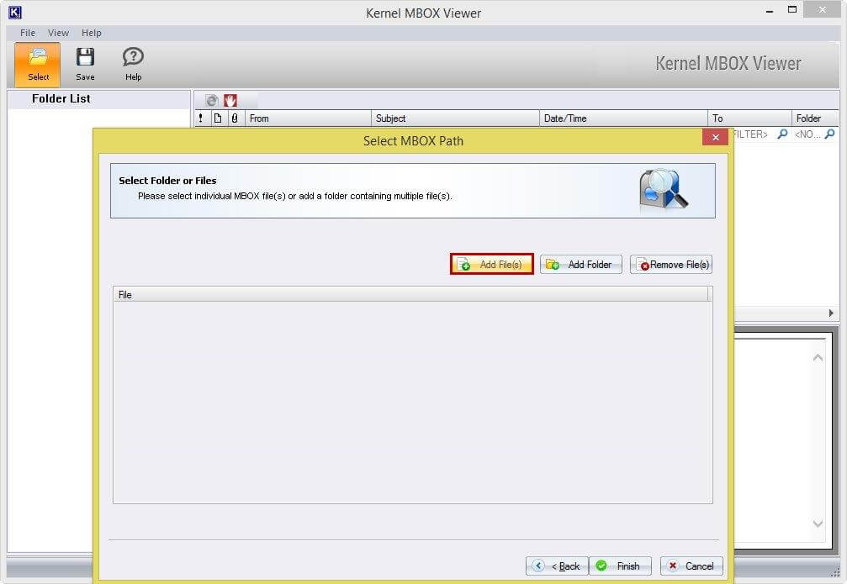Click the horizontal scroll right arrow
This screenshot has width=847, height=584.
point(831,313)
